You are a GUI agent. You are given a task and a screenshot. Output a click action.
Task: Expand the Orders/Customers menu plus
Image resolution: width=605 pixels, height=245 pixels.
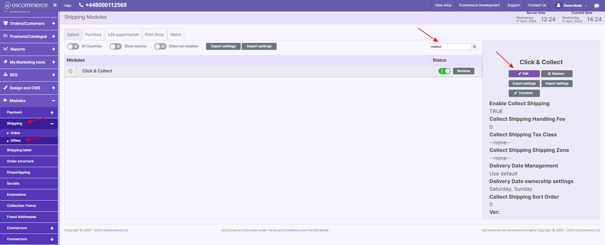pyautogui.click(x=53, y=23)
